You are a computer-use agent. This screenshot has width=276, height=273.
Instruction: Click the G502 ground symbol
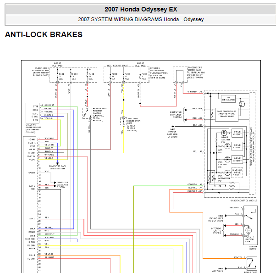pos(173,126)
